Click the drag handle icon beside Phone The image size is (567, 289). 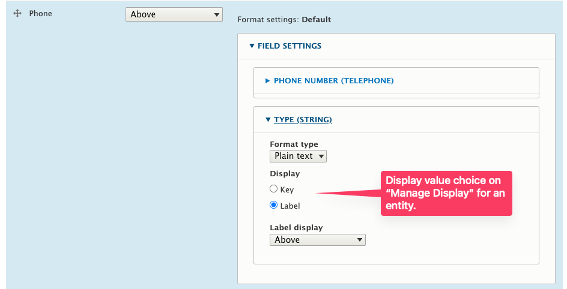17,14
